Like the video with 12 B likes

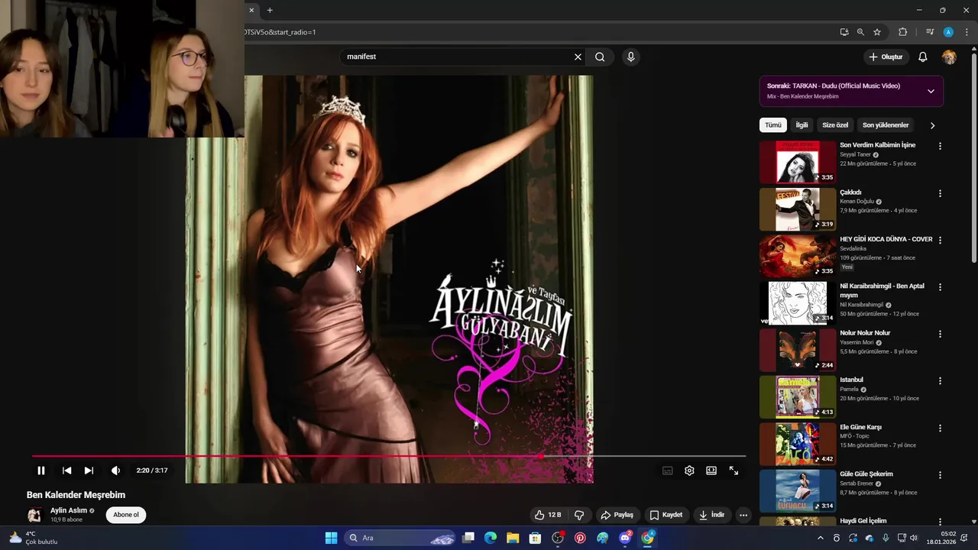(x=549, y=515)
